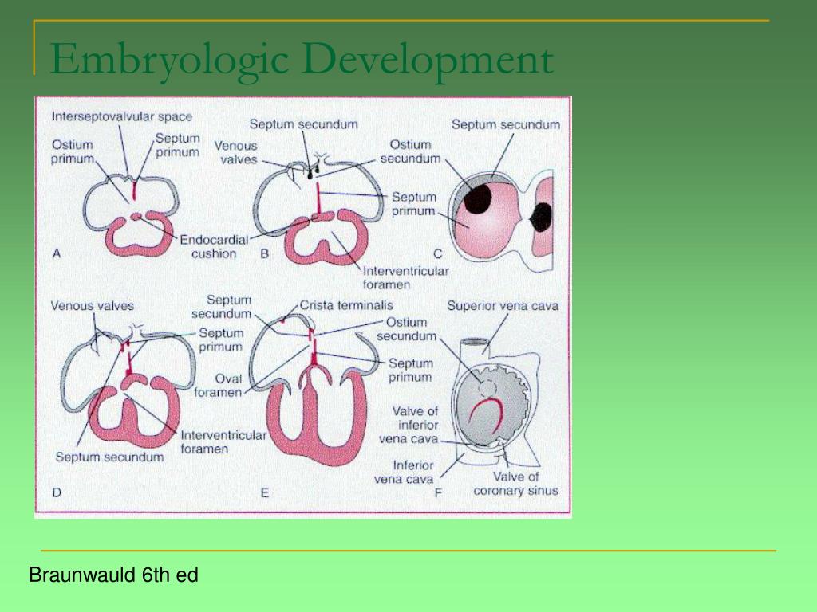Click the 'Ostium primum' label in panel A
The height and width of the screenshot is (612, 817).
point(73,151)
